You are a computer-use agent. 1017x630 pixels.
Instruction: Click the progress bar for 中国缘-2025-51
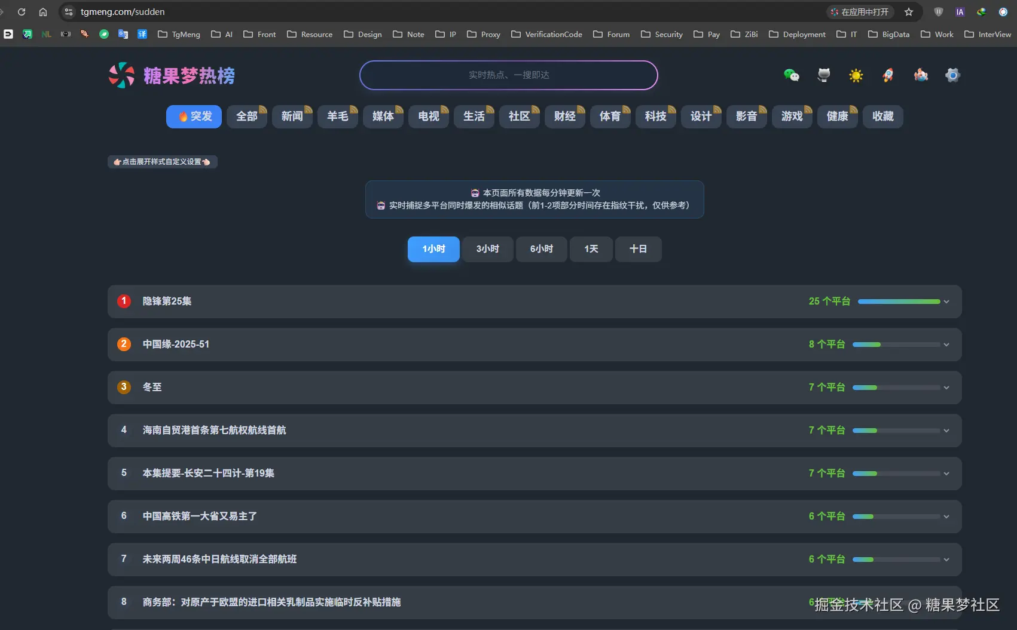pyautogui.click(x=896, y=345)
